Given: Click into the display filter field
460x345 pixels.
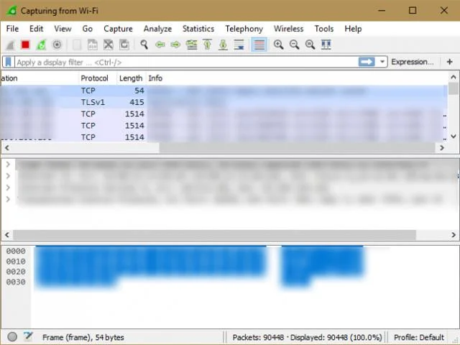Looking at the screenshot, I should tap(186, 63).
